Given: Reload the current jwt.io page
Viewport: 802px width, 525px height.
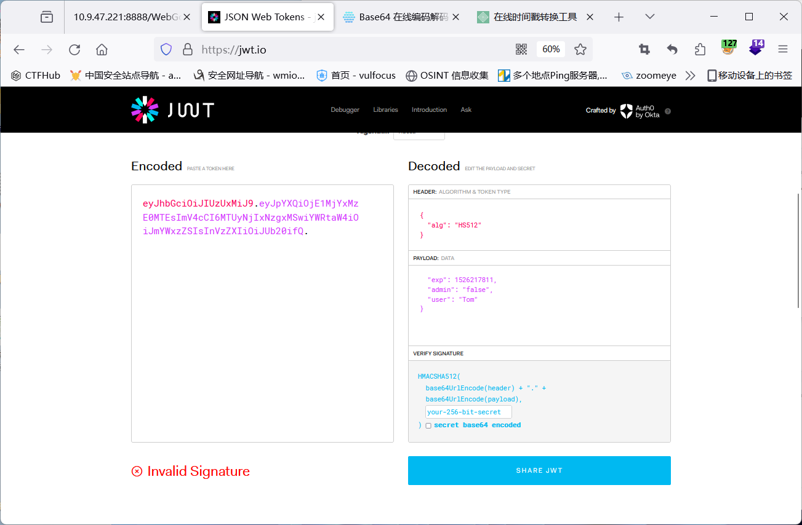Looking at the screenshot, I should pyautogui.click(x=74, y=50).
